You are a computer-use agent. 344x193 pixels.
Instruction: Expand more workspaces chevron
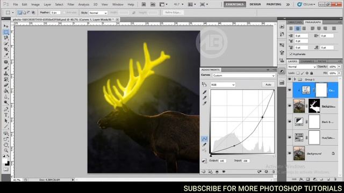(x=288, y=4)
